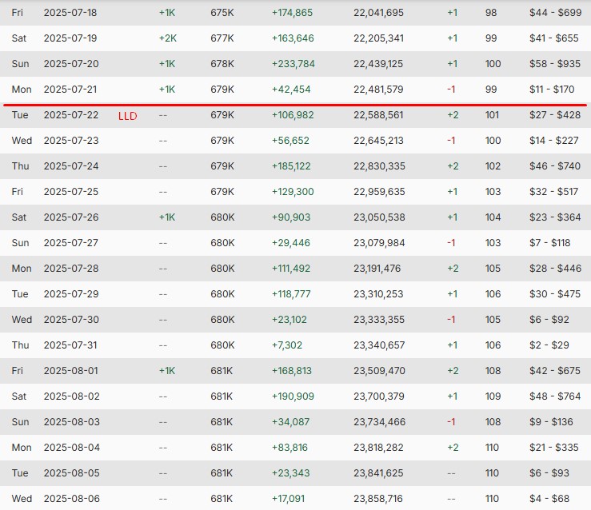Click the +190,909 views value

click(293, 397)
